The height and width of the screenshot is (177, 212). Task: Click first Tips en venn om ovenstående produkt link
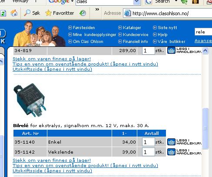(x=85, y=64)
